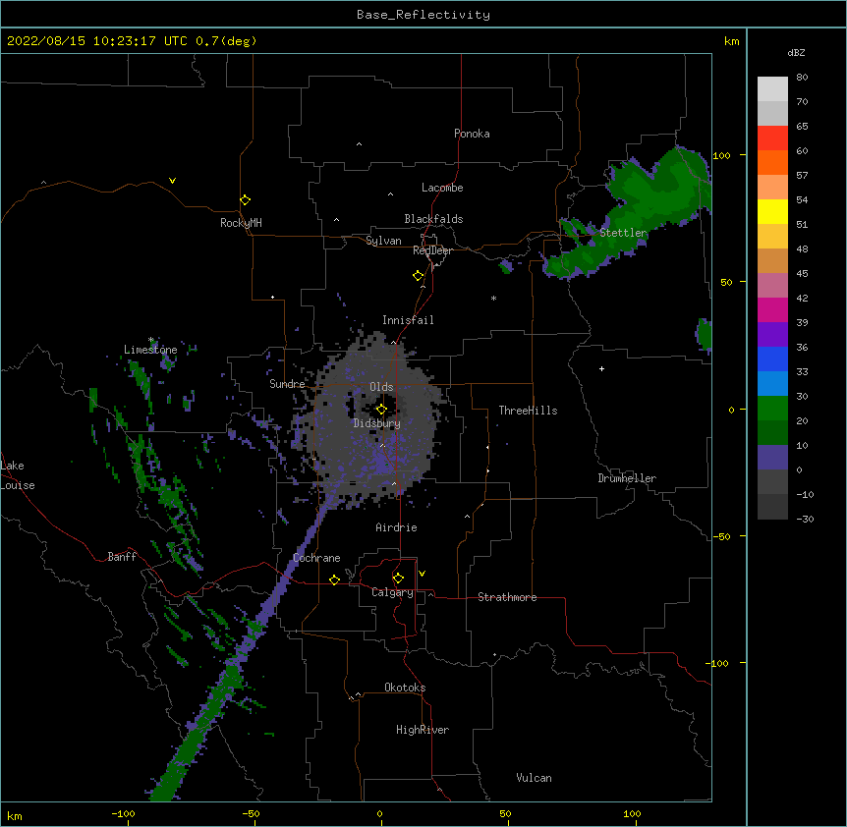This screenshot has height=827, width=847.
Task: Click the Airdrie town label
Action: pyautogui.click(x=396, y=527)
